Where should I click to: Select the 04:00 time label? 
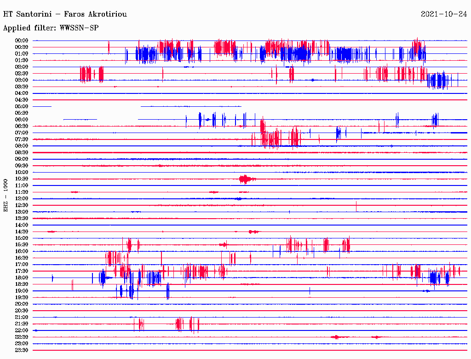[22, 93]
